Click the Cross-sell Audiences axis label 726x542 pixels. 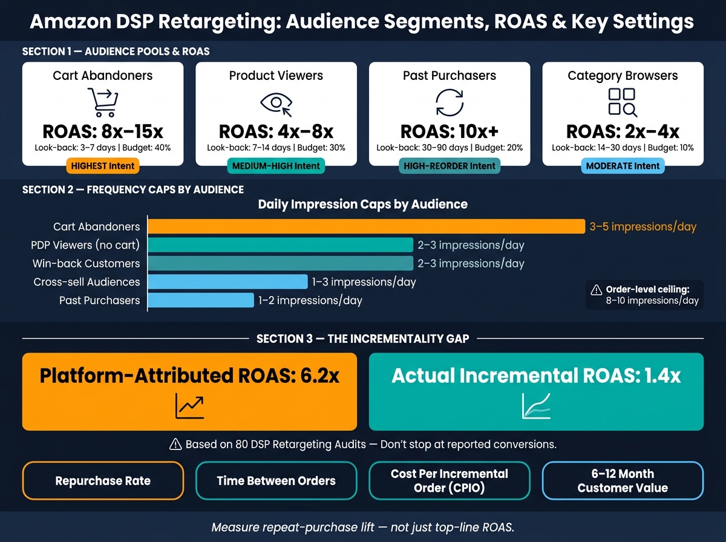87,282
